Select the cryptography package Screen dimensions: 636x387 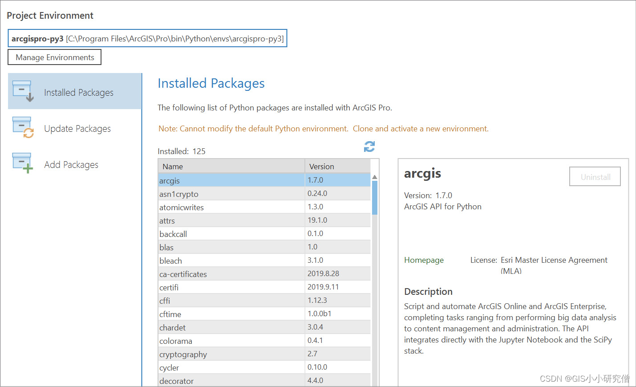pos(264,354)
